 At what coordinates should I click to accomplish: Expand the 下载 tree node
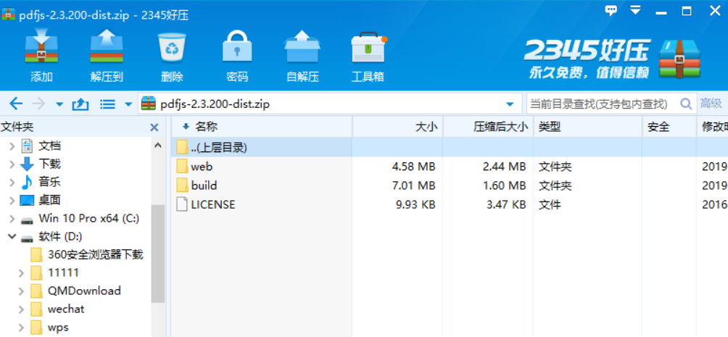click(x=12, y=165)
